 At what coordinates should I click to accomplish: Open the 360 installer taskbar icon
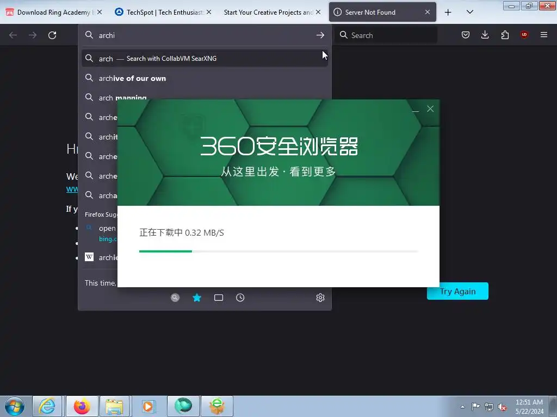pyautogui.click(x=217, y=406)
